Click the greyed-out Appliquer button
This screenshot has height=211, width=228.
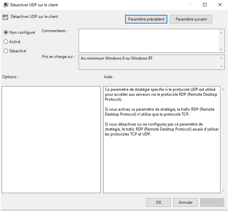212,202
